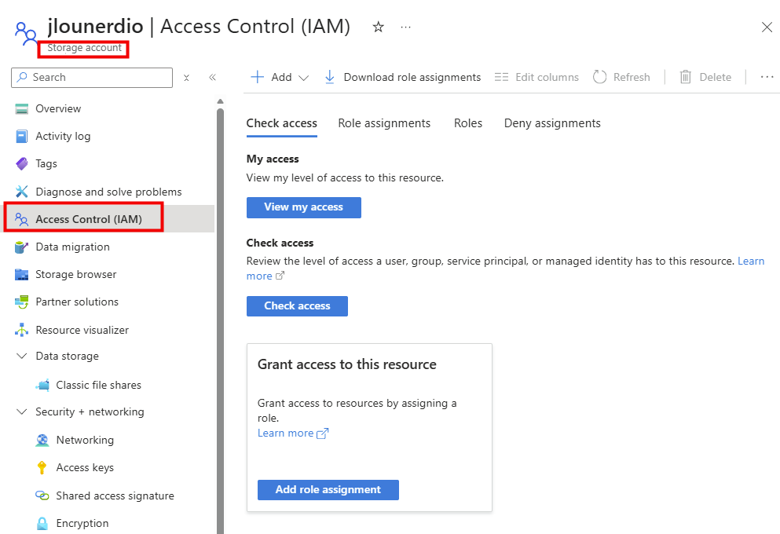
Task: Collapse the Security + networking section chevron
Action: tap(21, 411)
